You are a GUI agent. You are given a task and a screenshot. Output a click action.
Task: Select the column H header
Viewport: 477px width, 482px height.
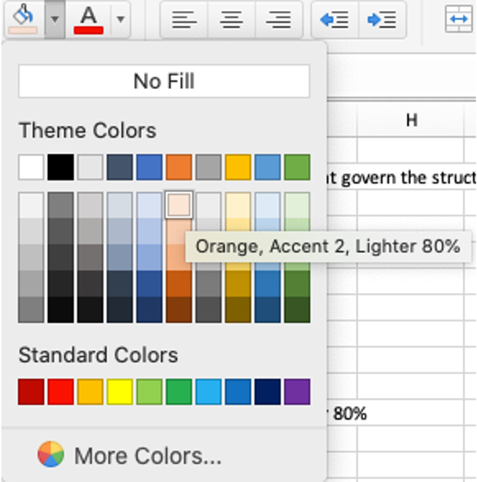coord(411,120)
